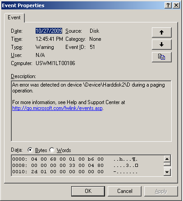
Task: Click the 'For more information' help sentence
Action: click(69, 102)
